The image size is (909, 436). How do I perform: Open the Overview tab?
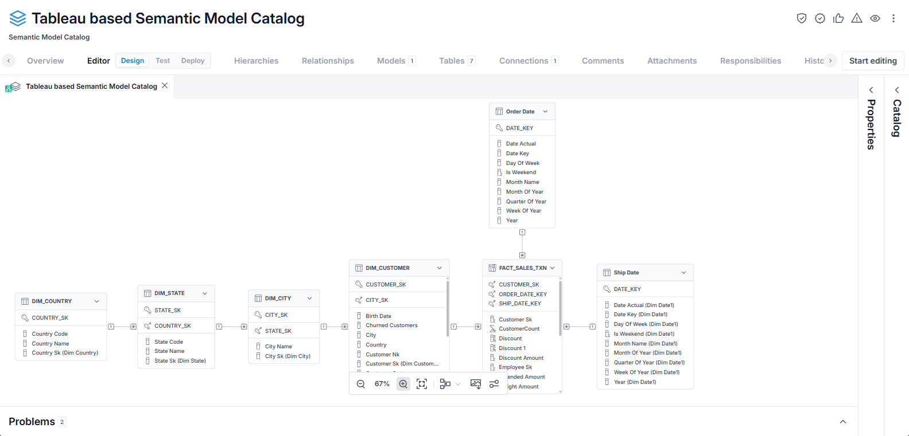tap(45, 61)
